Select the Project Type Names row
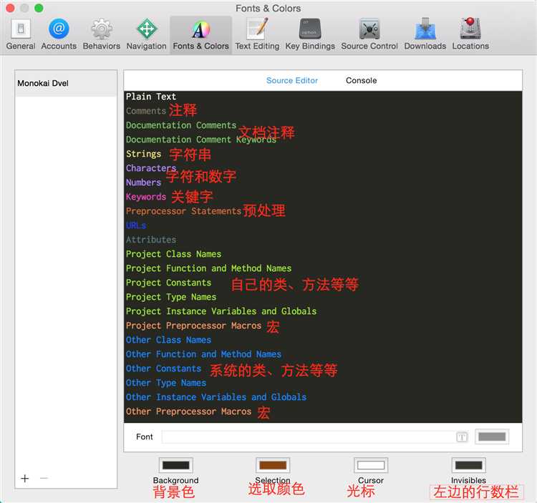 [x=323, y=297]
